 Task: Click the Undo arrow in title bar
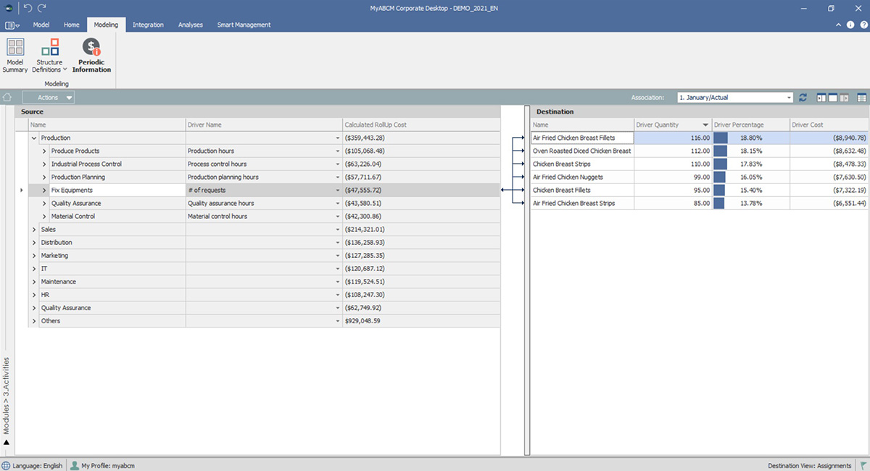pos(28,7)
